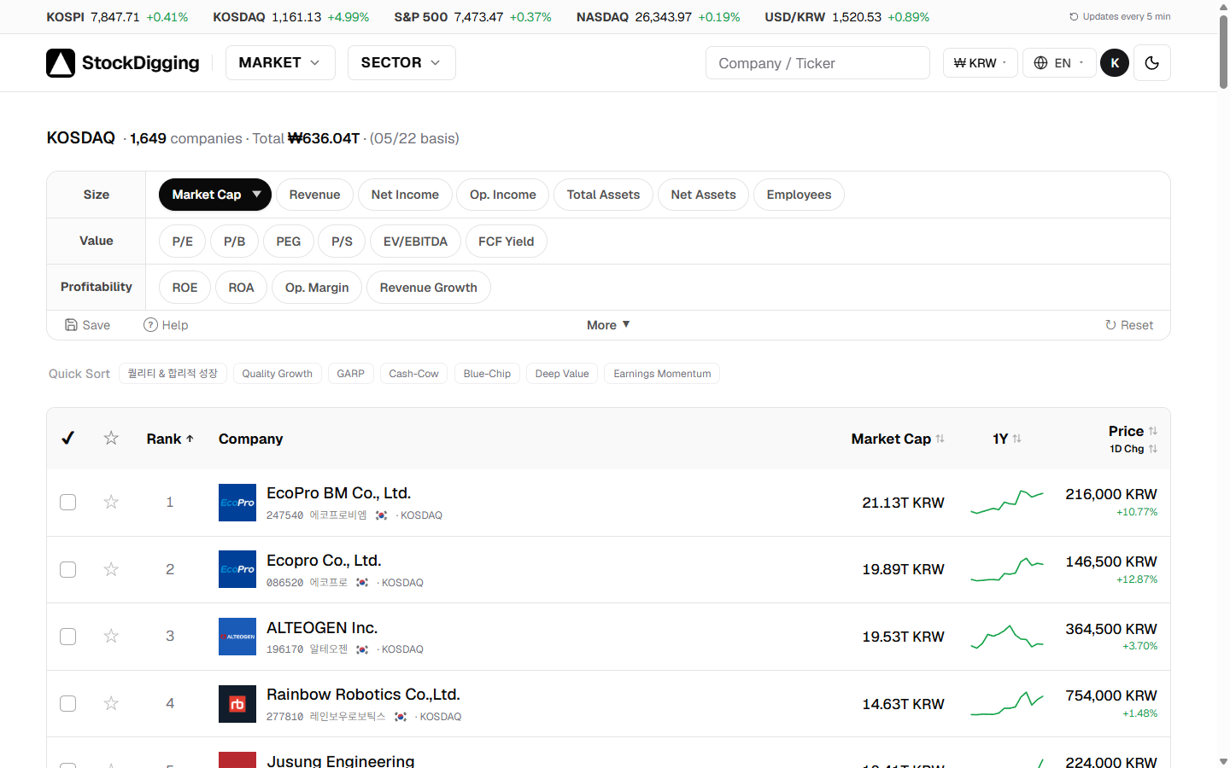The image size is (1230, 768).
Task: Select Cash-Cow quick sort
Action: point(413,374)
